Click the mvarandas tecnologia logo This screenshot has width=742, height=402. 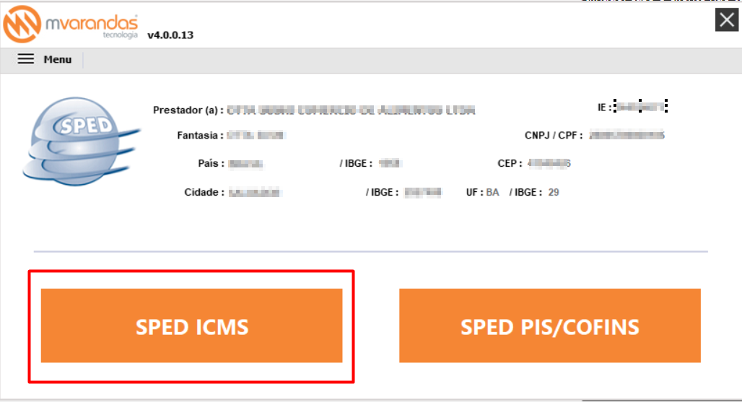click(x=71, y=24)
